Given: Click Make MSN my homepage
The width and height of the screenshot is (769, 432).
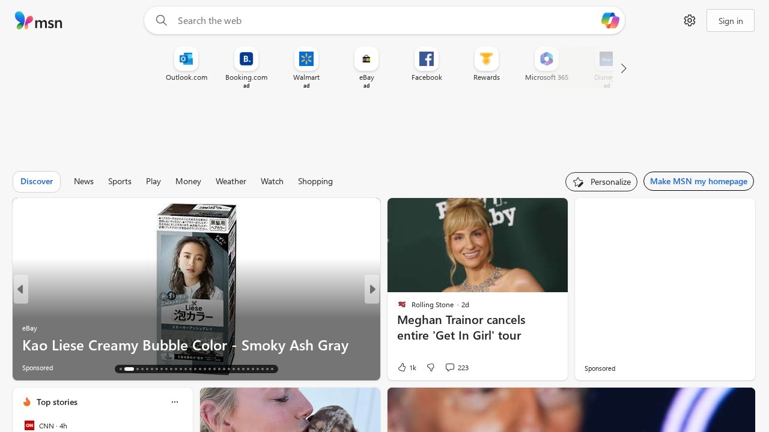Looking at the screenshot, I should tap(699, 181).
